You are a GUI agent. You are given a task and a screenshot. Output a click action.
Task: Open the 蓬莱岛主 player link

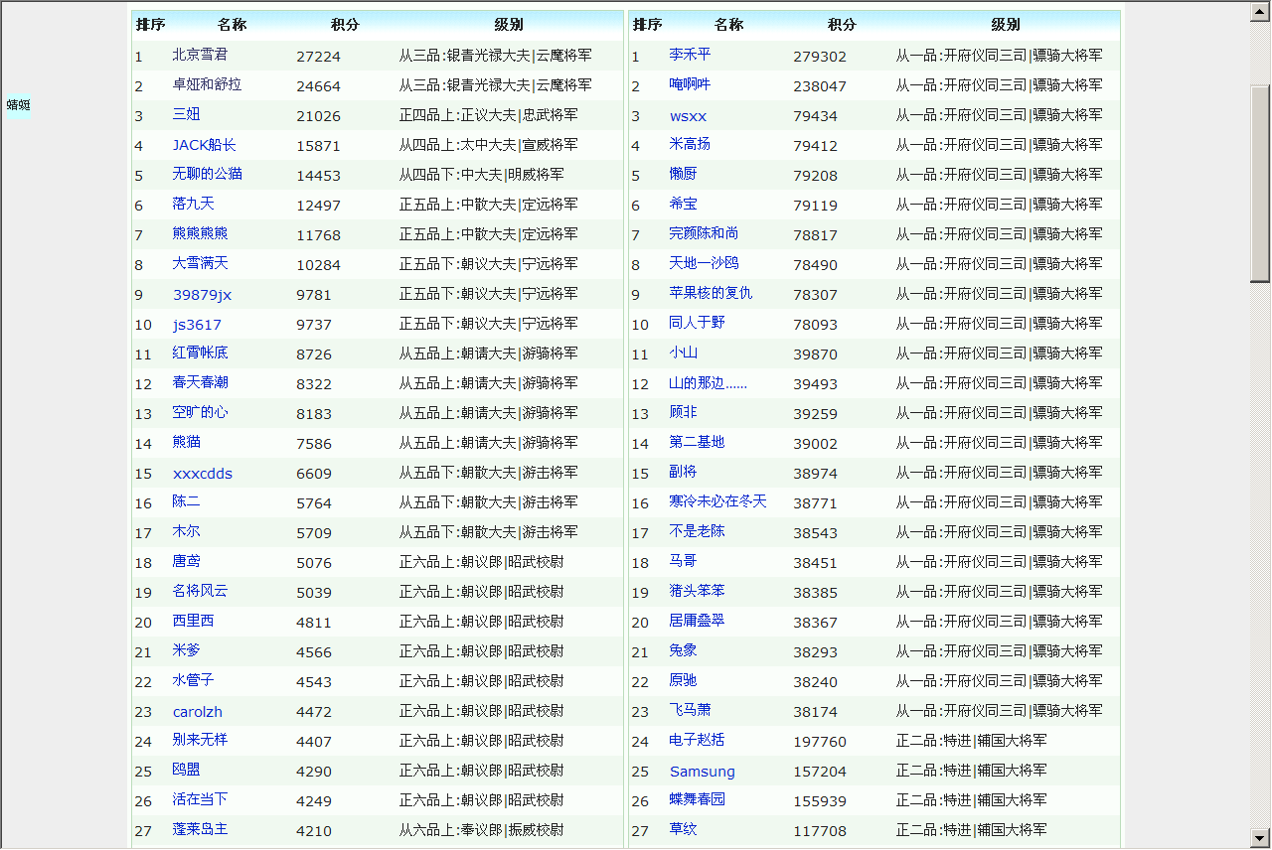(201, 829)
